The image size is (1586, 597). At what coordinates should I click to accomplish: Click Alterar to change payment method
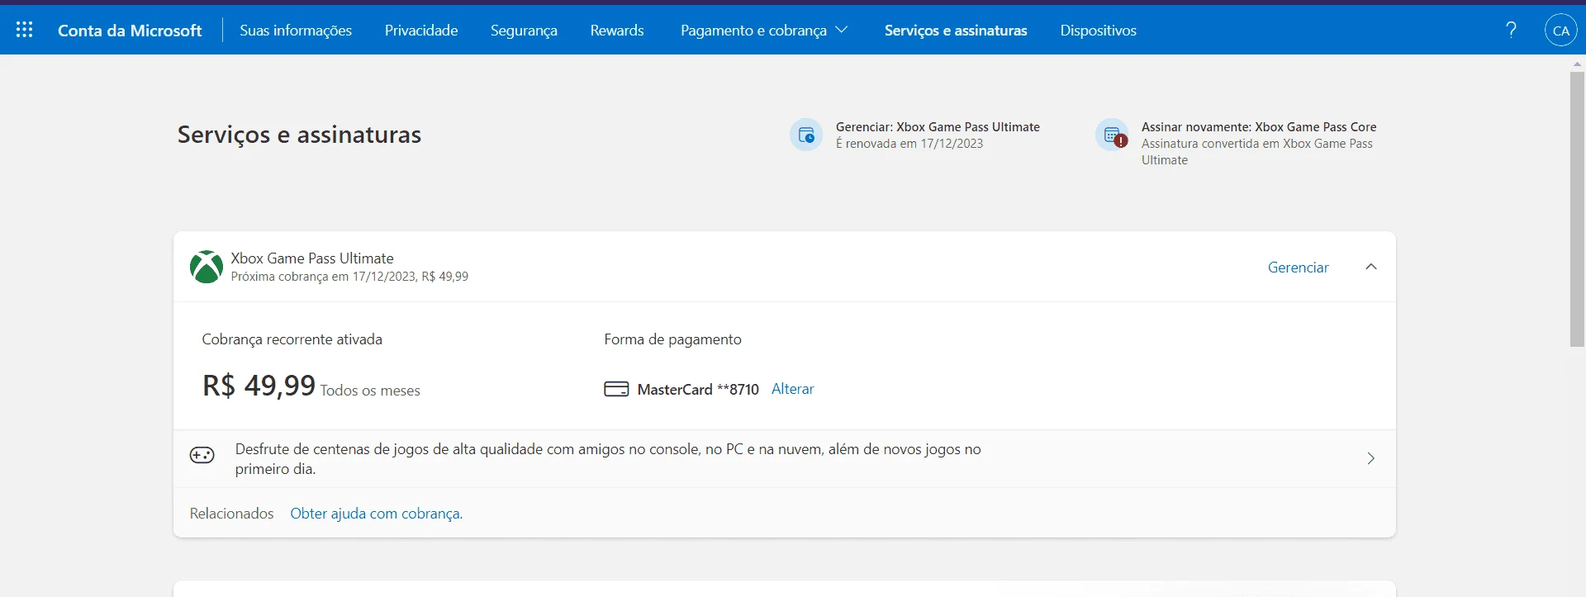(x=793, y=389)
